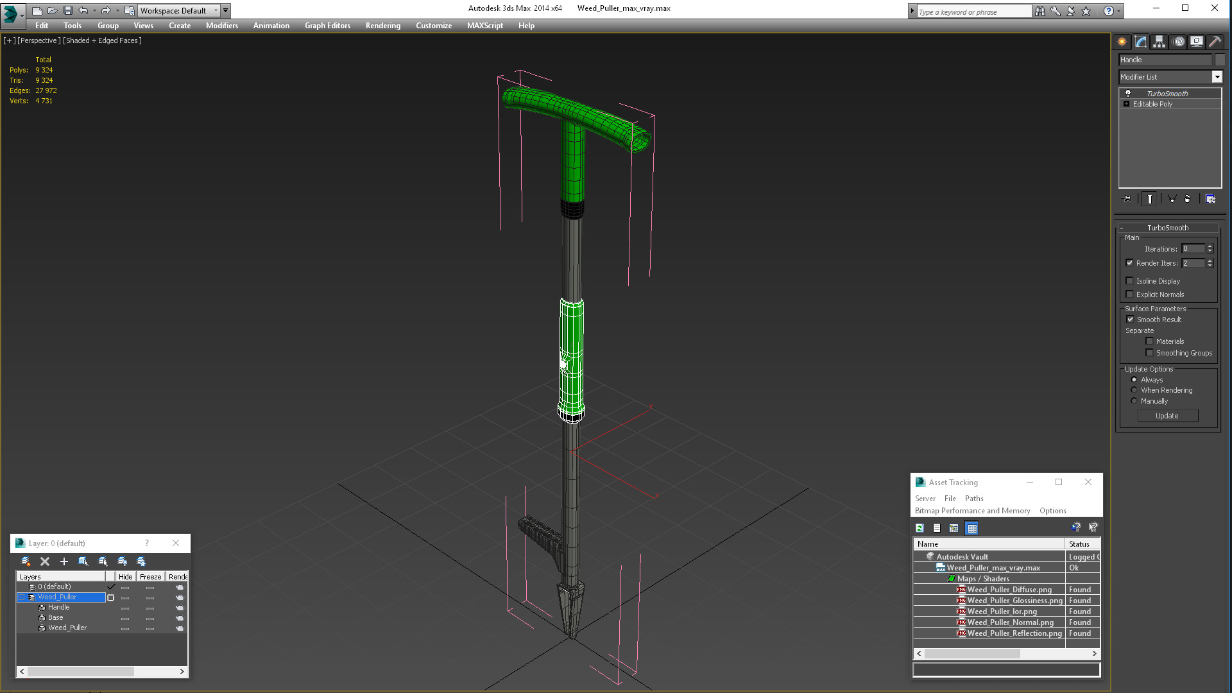Open the Utilities command panel tab
Viewport: 1232px width, 693px height.
[x=1215, y=42]
